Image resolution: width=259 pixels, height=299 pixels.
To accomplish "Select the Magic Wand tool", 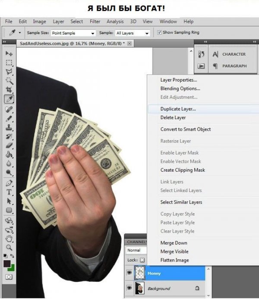I will [9, 81].
